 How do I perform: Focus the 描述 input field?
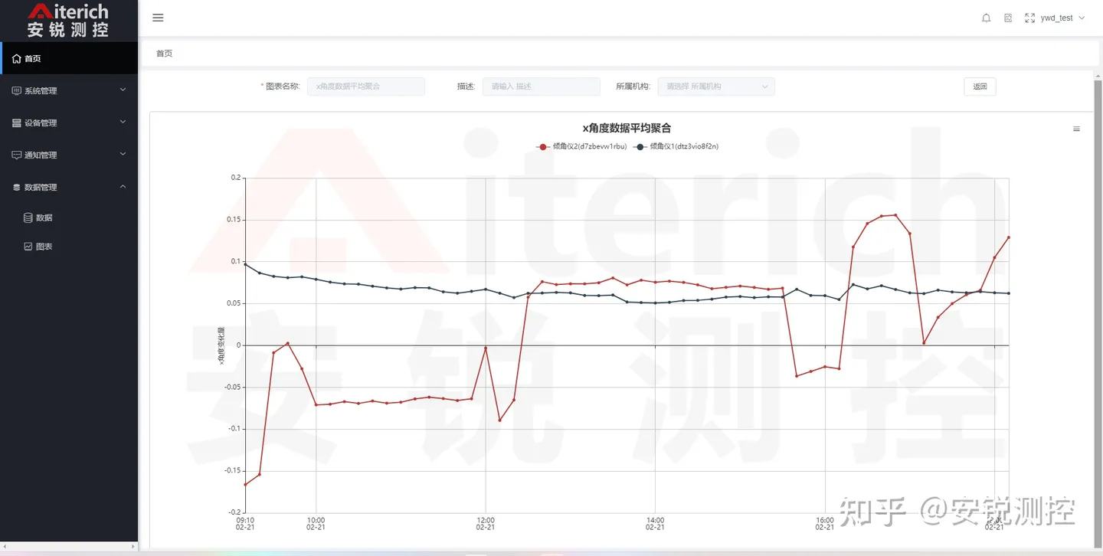[x=542, y=87]
